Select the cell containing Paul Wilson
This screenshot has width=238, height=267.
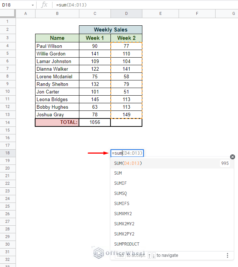pos(57,46)
